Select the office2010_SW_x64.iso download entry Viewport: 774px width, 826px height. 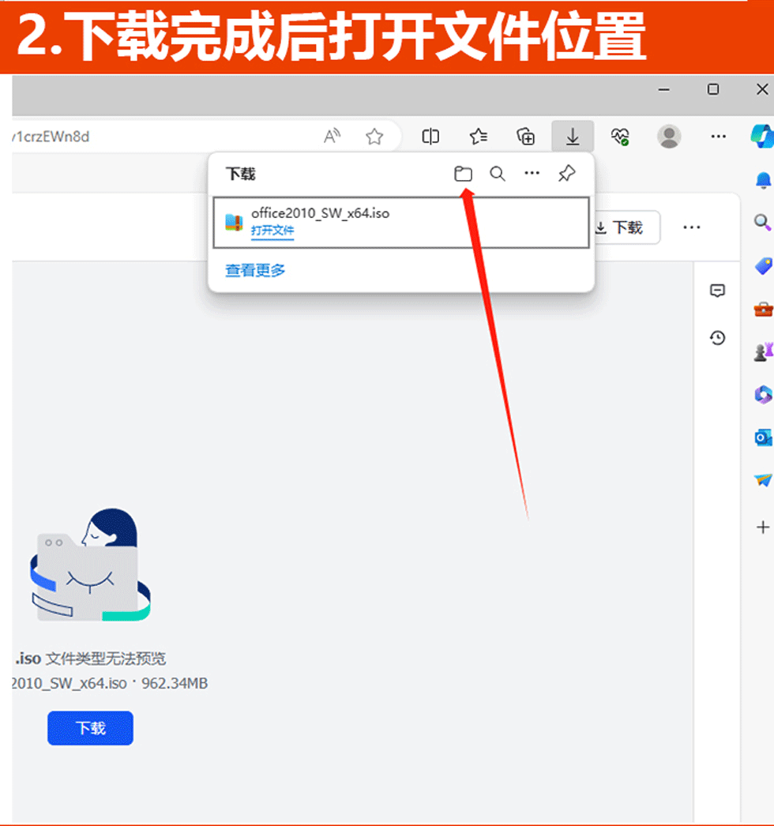coord(401,223)
